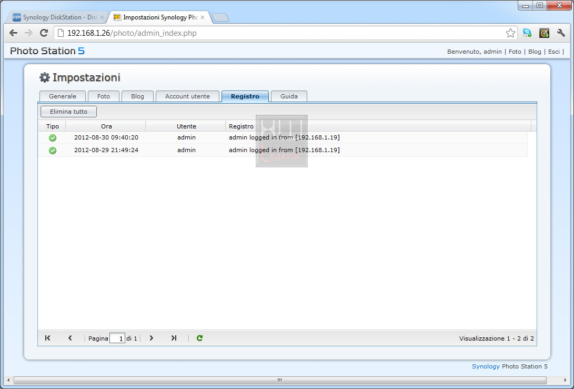Close the Synology DiskStation tab
The height and width of the screenshot is (389, 574).
pos(102,17)
